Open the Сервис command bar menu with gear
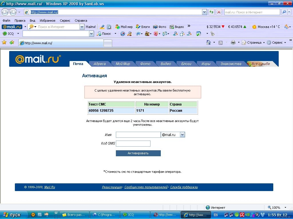293x219 pixels. point(276,43)
